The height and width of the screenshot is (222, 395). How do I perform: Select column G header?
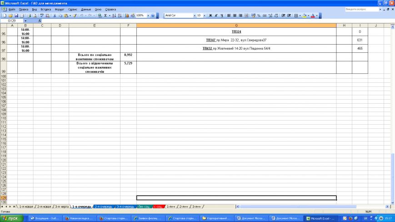tap(236, 25)
